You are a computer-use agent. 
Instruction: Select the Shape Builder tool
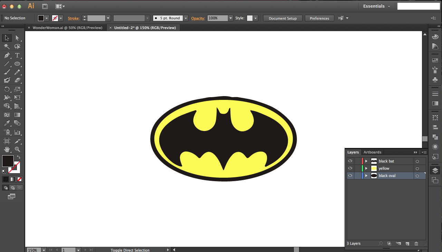click(x=7, y=106)
